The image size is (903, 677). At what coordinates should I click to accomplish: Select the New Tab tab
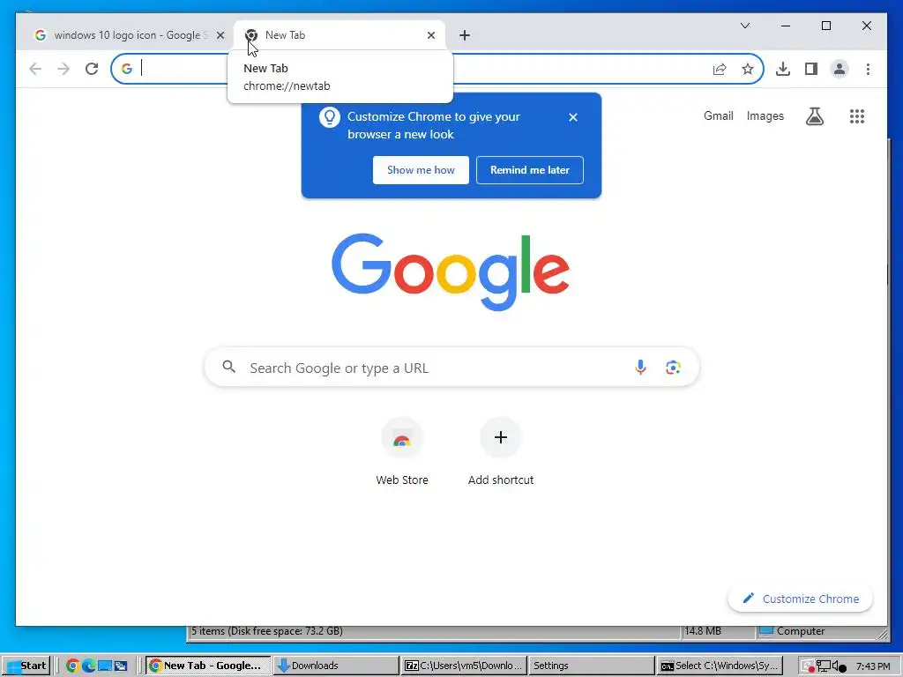click(340, 35)
